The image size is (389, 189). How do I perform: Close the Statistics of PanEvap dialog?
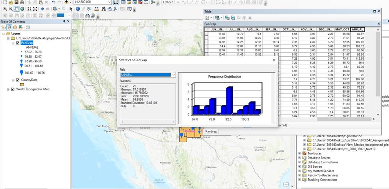pyautogui.click(x=274, y=60)
